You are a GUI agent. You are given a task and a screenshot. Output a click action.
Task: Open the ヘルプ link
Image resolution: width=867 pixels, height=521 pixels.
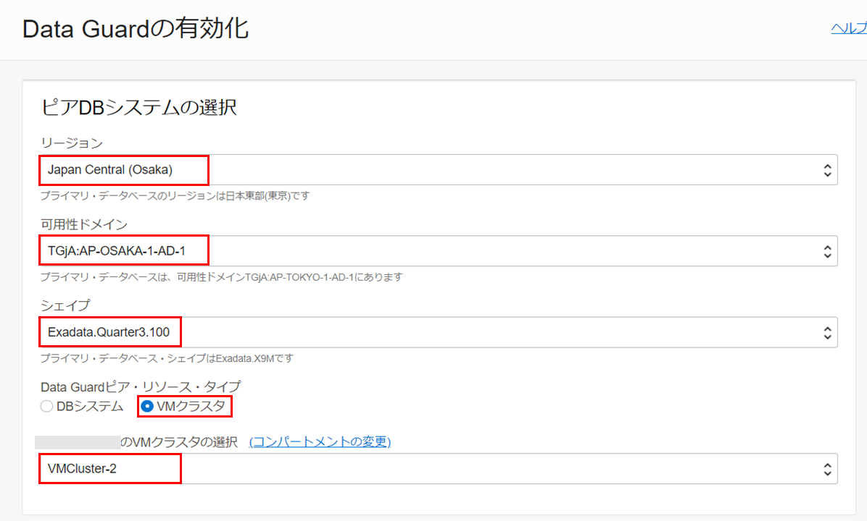(848, 28)
